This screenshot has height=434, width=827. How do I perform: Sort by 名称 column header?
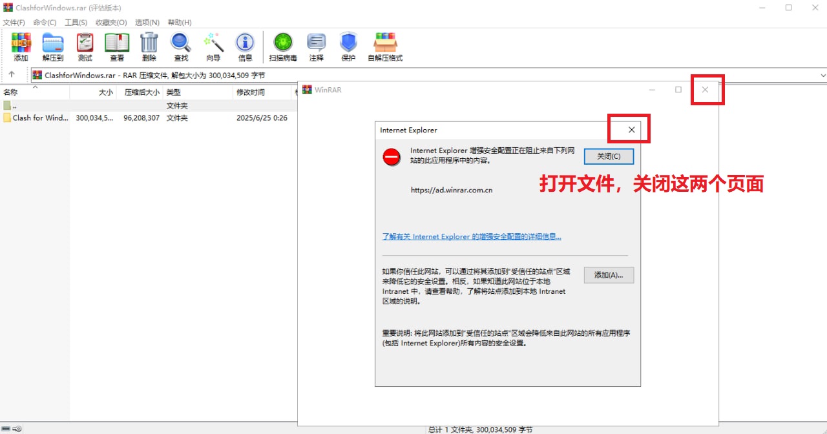(35, 92)
